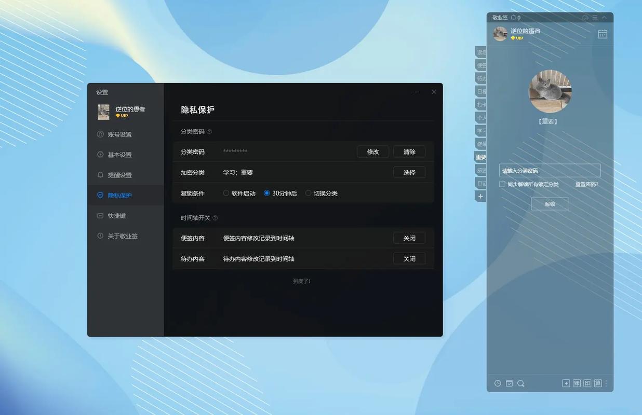
Task: Select the 30分钟后 relock option
Action: (267, 192)
